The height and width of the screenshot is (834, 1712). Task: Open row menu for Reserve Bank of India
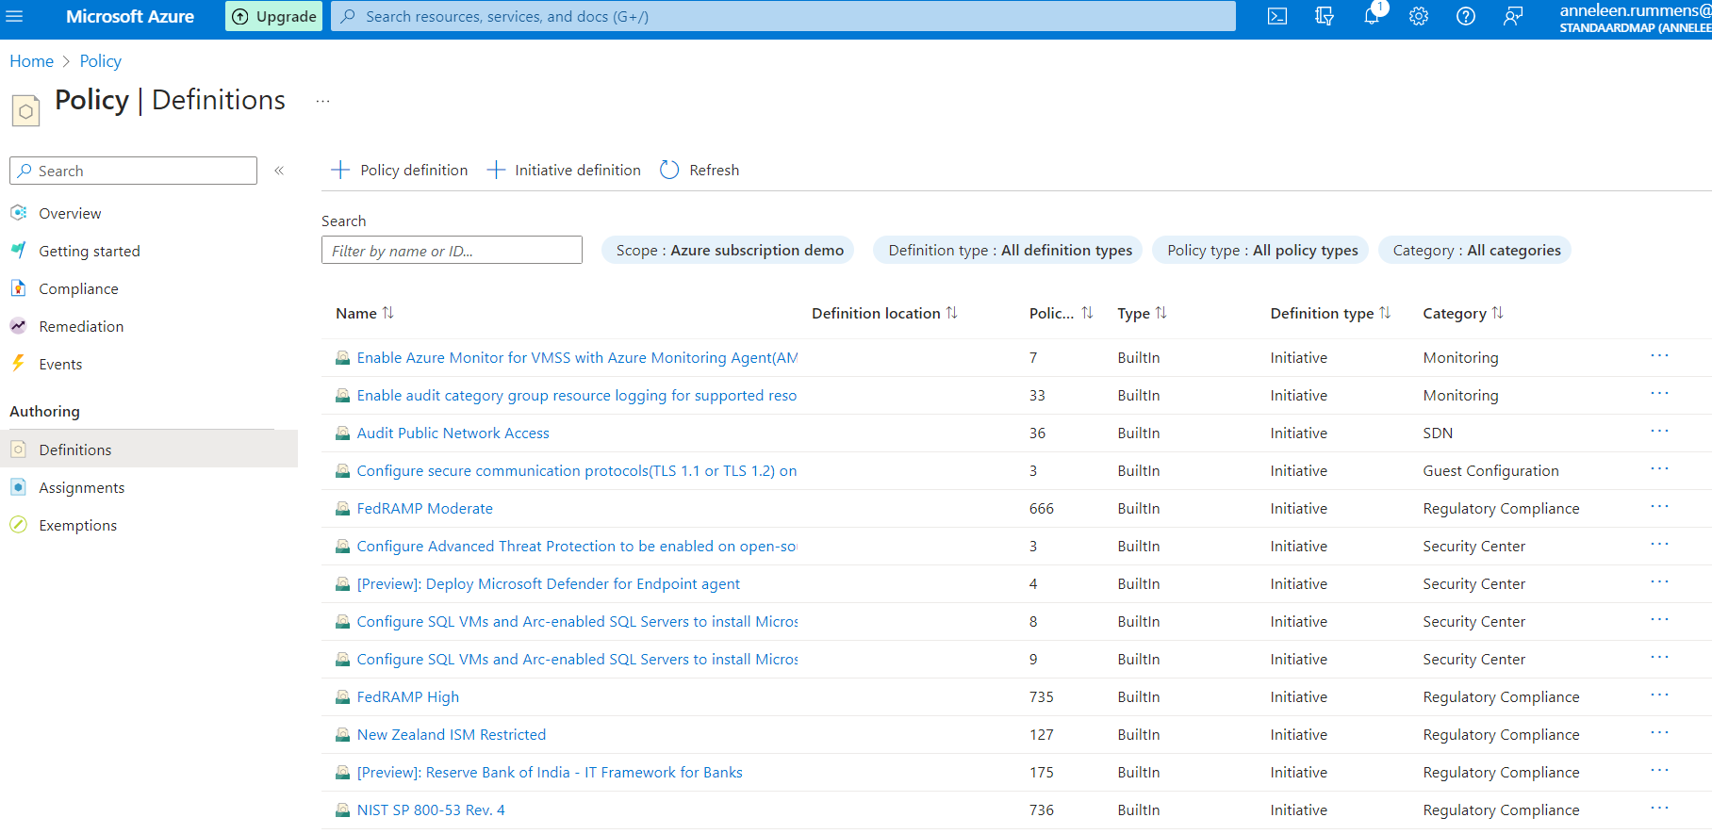(x=1659, y=771)
